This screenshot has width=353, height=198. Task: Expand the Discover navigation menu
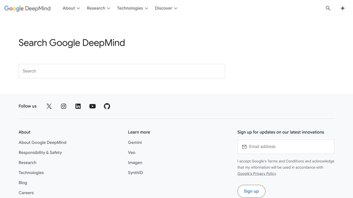pyautogui.click(x=166, y=8)
